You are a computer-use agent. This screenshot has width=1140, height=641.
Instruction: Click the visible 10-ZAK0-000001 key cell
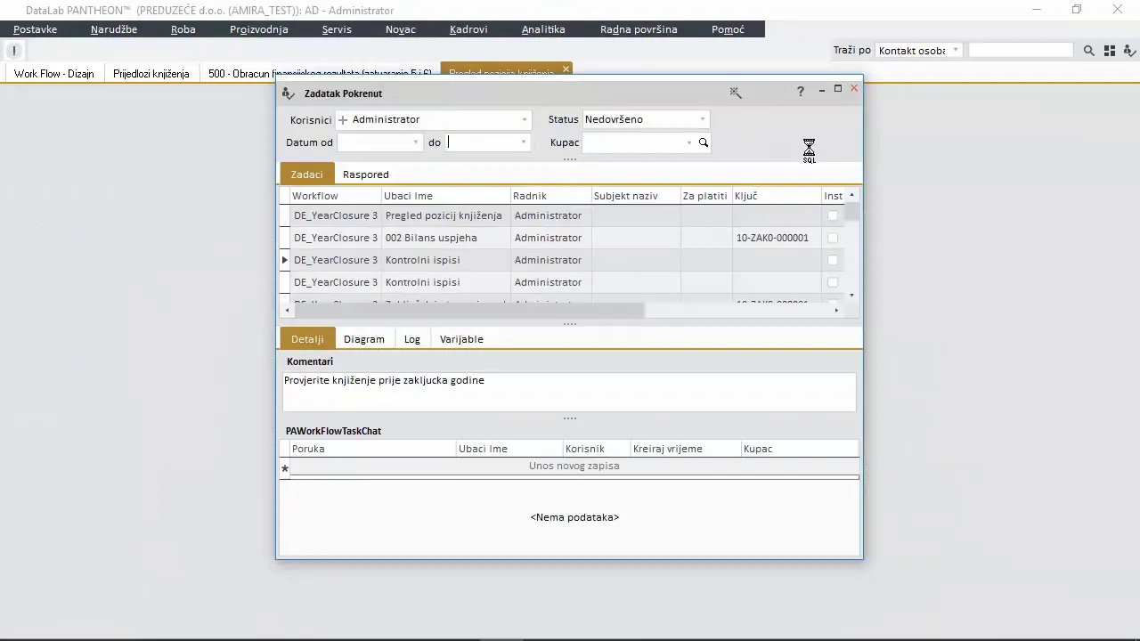click(x=777, y=238)
